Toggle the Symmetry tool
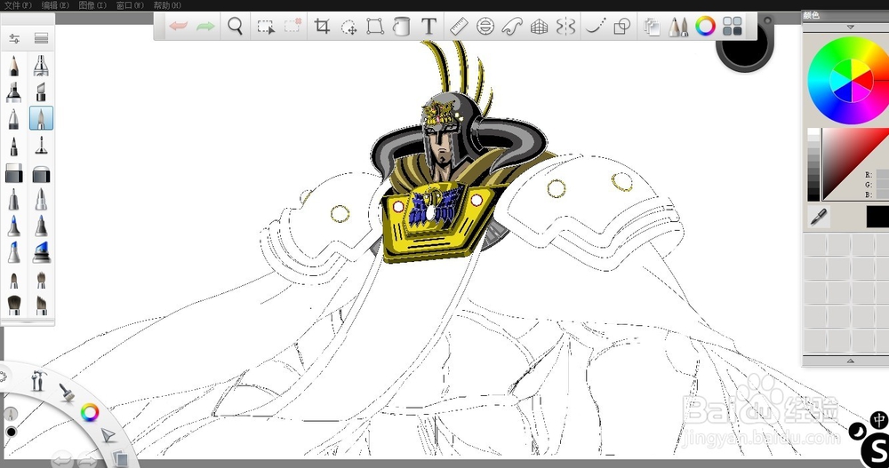889x468 pixels. [565, 26]
